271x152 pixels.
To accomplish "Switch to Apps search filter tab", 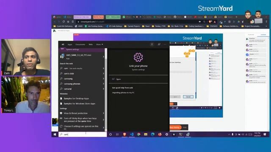I will (69, 44).
